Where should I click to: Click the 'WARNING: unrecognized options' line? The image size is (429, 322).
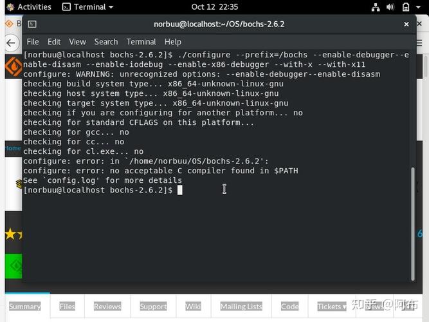click(202, 74)
